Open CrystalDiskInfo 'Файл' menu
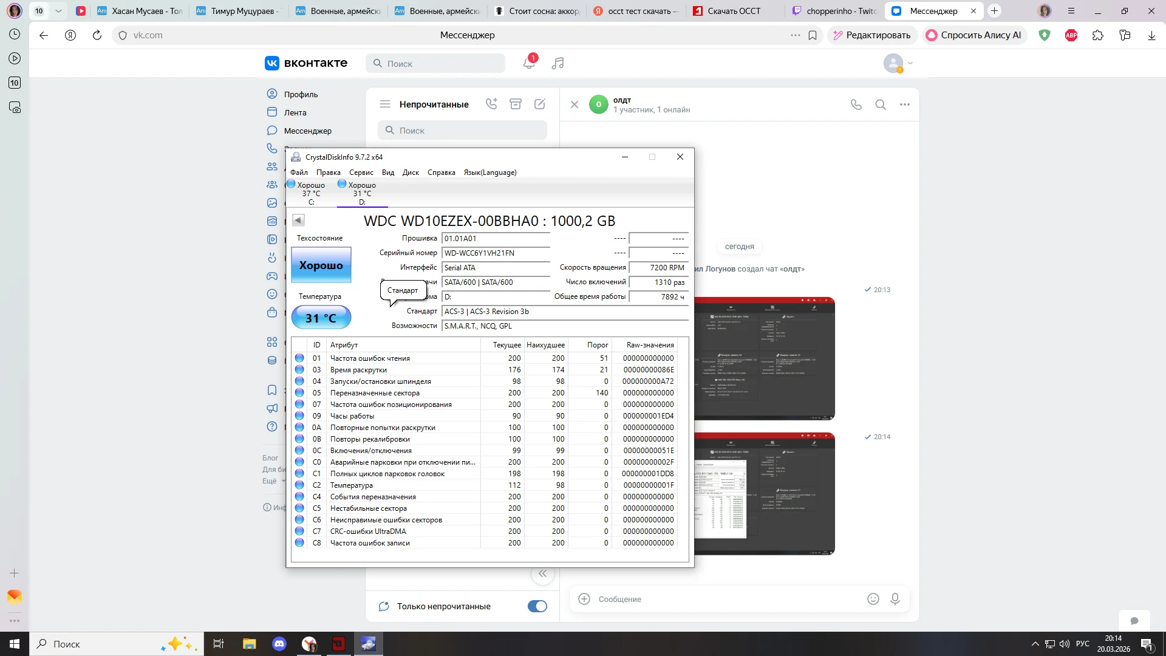Screen dimensions: 1166x656 [299, 173]
